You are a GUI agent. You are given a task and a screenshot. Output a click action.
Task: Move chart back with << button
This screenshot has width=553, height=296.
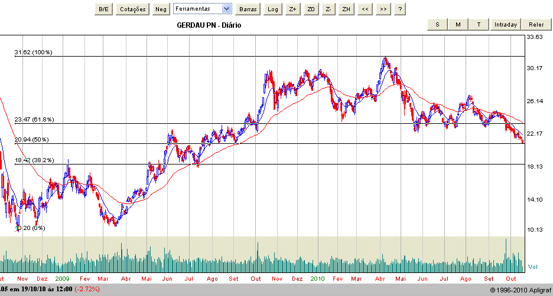click(365, 9)
